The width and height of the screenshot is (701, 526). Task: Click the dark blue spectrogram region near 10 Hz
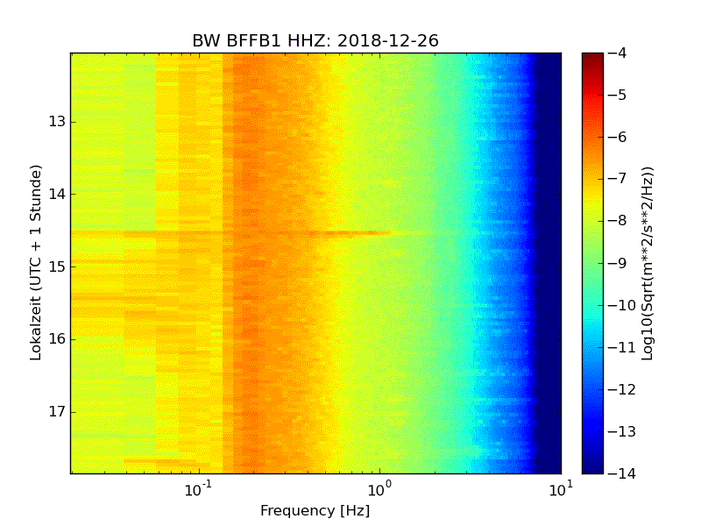[549, 263]
